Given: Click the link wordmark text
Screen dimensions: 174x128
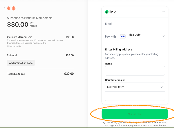Looking at the screenshot, I should click(113, 12).
